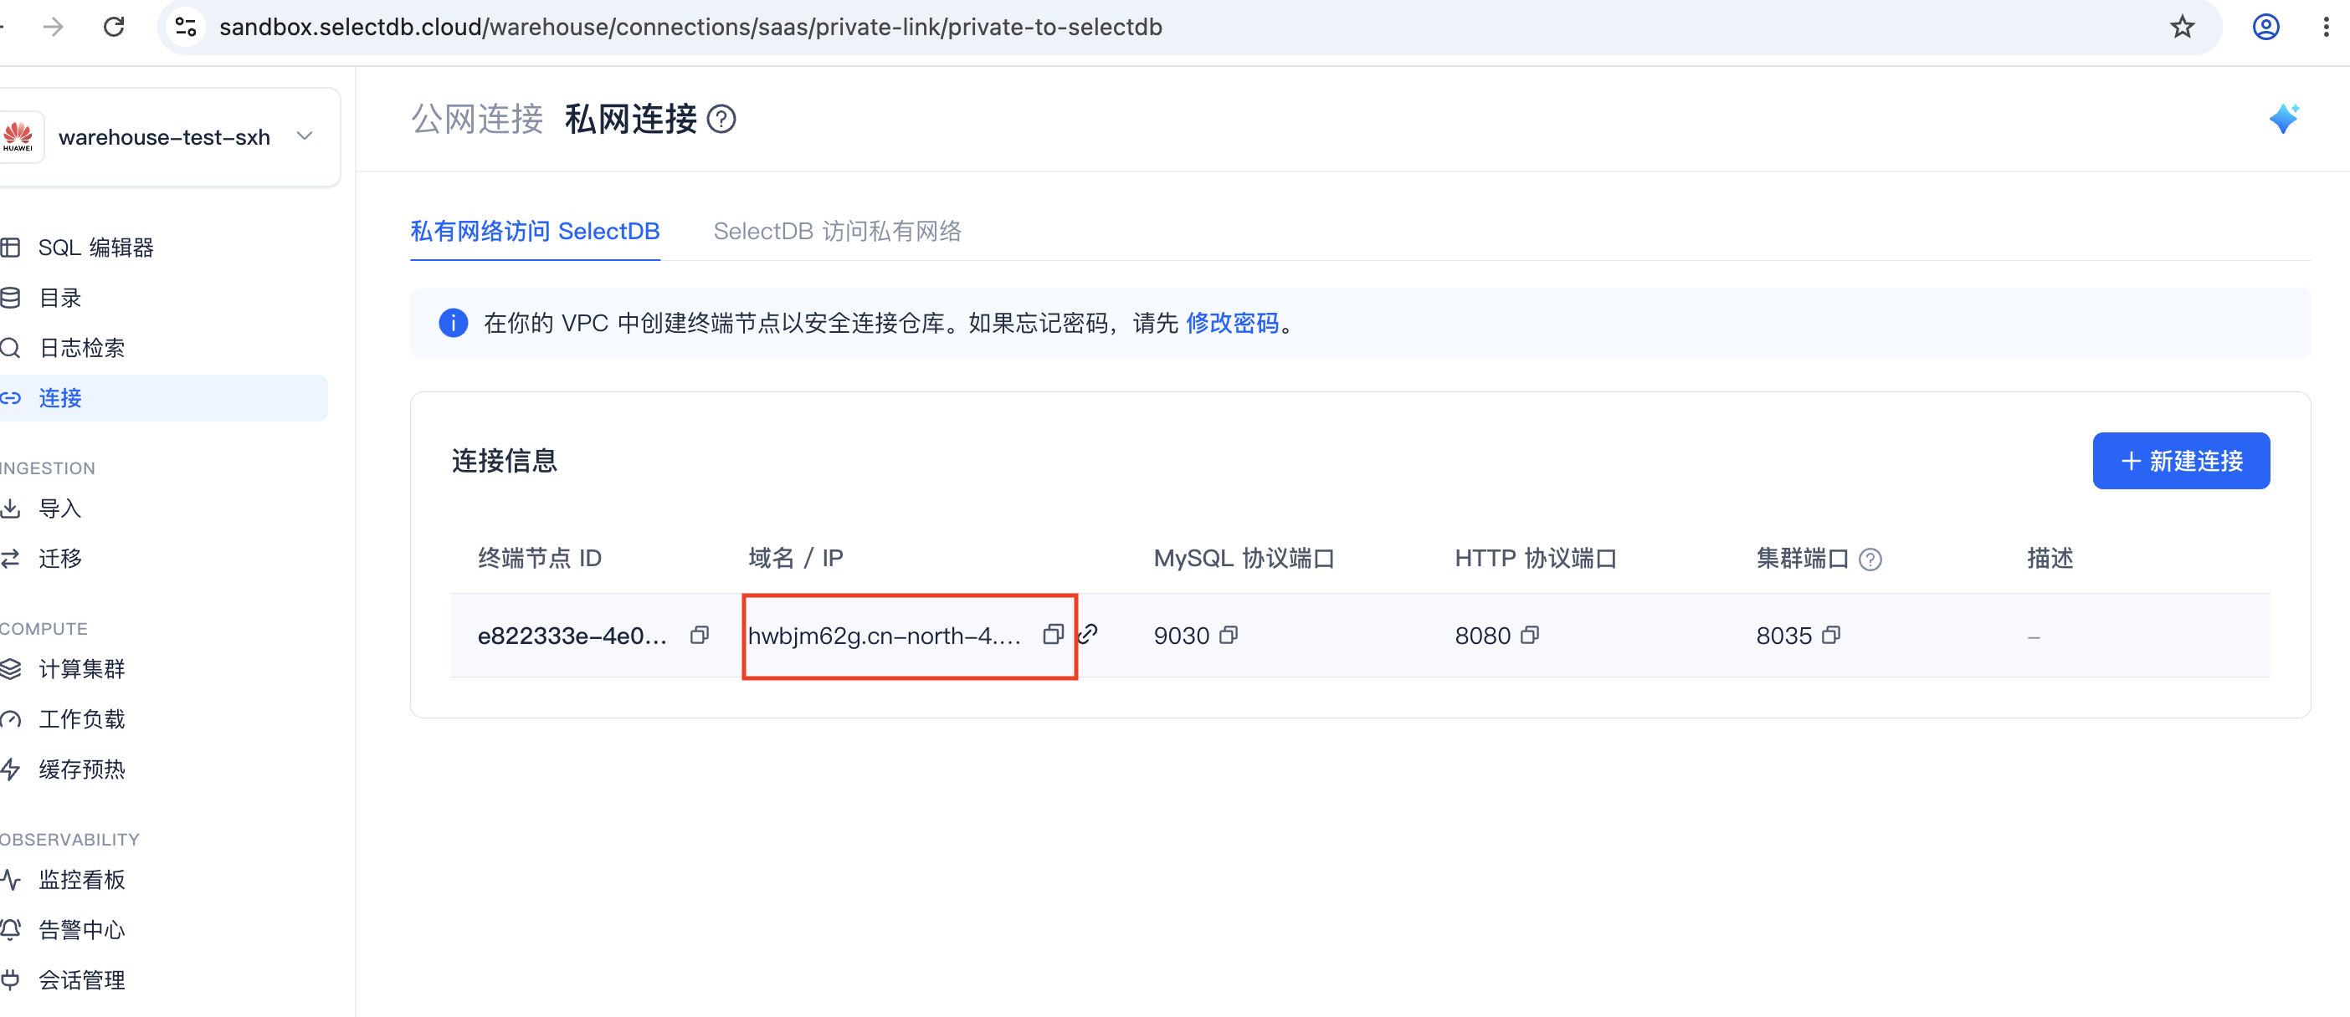Select the 私网连接 heading tab
Image resolution: width=2350 pixels, height=1017 pixels.
631,120
